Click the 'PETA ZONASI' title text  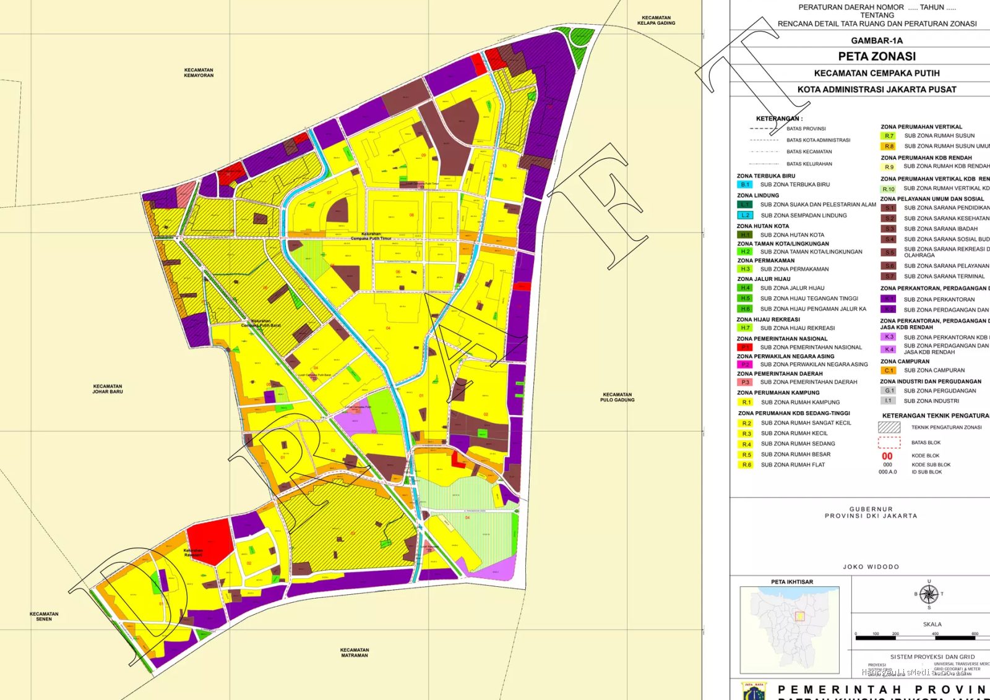point(877,56)
